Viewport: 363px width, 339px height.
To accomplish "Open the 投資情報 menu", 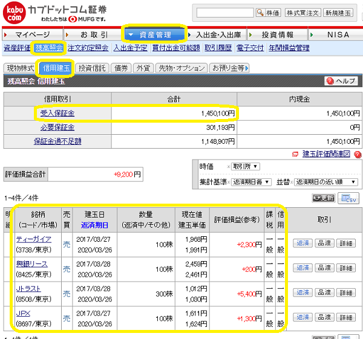I will (277, 34).
